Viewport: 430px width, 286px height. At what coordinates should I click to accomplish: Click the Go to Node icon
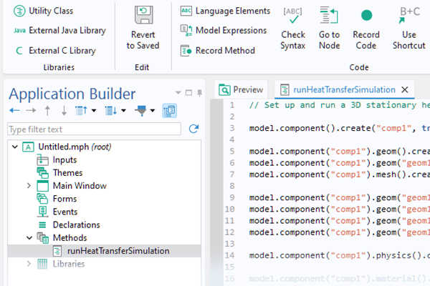[x=329, y=29]
